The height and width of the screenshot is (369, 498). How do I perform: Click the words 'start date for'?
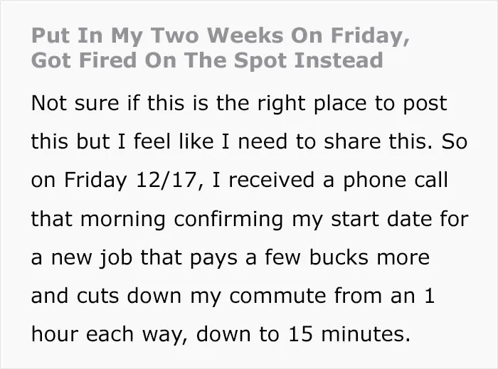(400, 219)
